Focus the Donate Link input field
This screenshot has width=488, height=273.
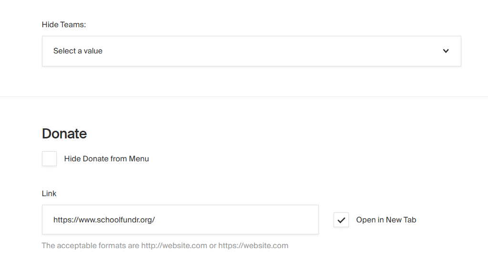pos(180,220)
